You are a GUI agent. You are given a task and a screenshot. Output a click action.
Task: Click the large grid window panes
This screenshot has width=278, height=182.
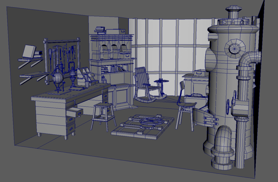click(x=168, y=54)
